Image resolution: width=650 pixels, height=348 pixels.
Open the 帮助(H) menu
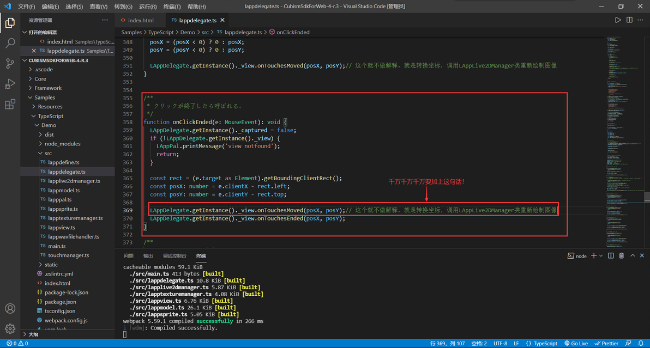(x=196, y=7)
